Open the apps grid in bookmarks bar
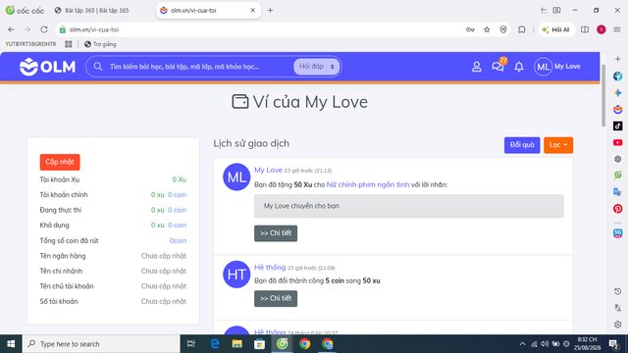The image size is (628, 353). 69,44
